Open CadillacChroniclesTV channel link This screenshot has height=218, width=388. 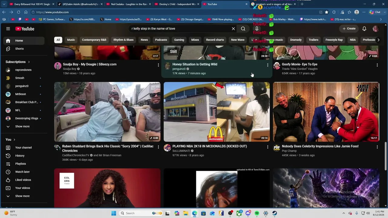76,155
